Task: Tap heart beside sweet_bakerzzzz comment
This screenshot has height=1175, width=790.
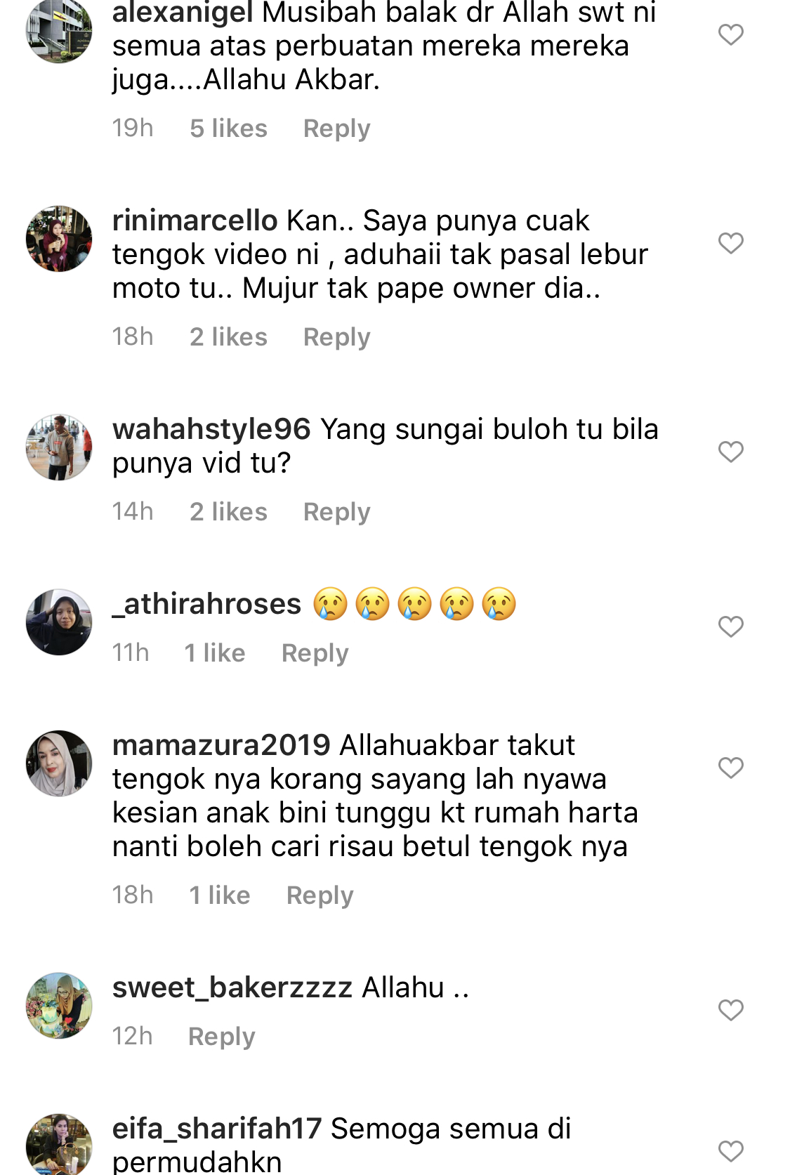Action: click(730, 1010)
